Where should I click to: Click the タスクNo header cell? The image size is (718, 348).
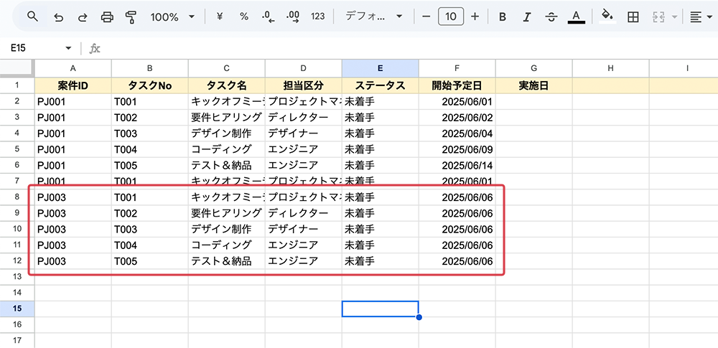coord(150,85)
